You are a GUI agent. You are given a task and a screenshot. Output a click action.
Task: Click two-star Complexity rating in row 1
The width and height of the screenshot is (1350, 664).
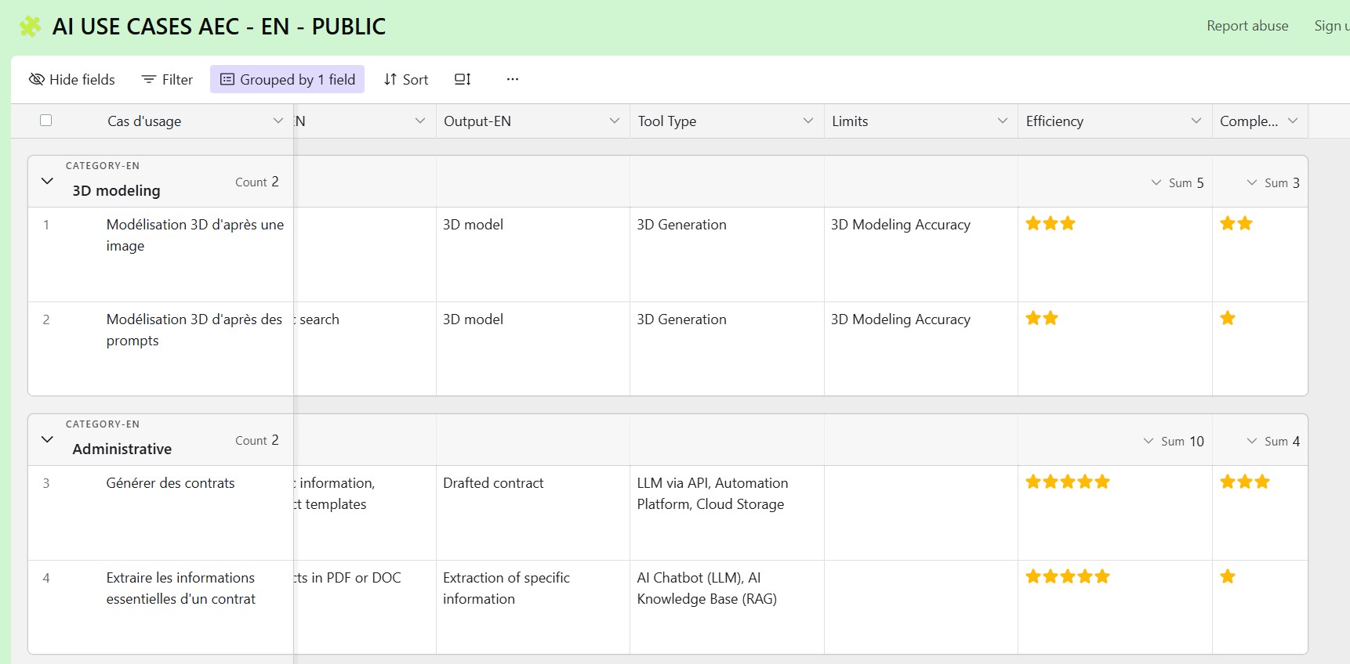coord(1236,223)
